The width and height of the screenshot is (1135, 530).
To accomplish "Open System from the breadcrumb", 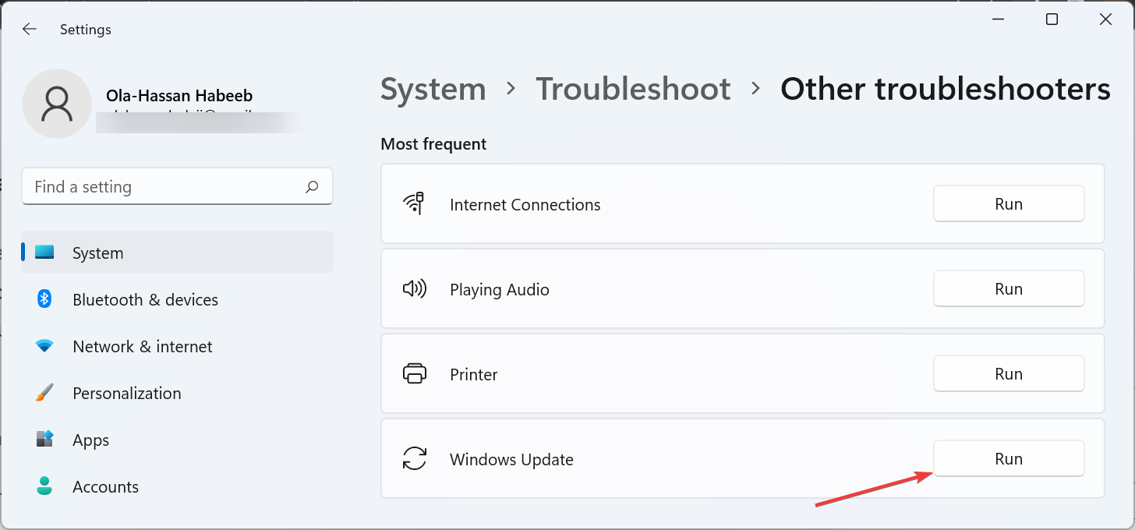I will pos(433,89).
